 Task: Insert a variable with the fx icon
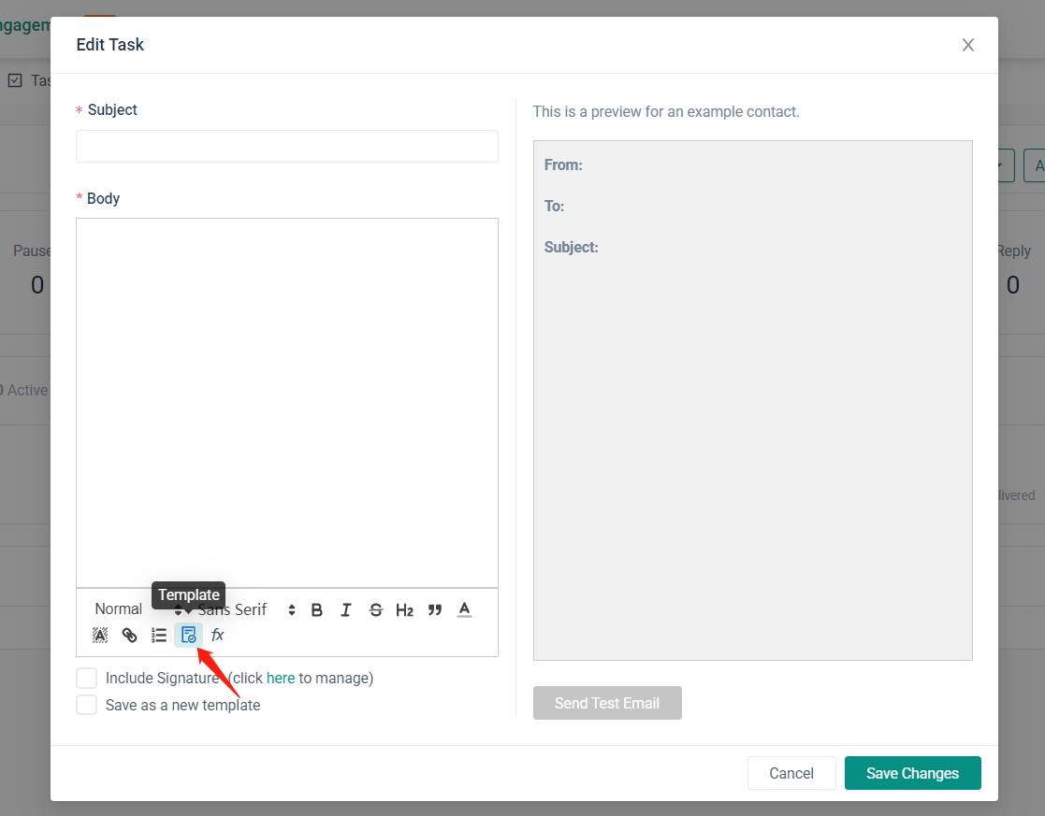click(218, 636)
